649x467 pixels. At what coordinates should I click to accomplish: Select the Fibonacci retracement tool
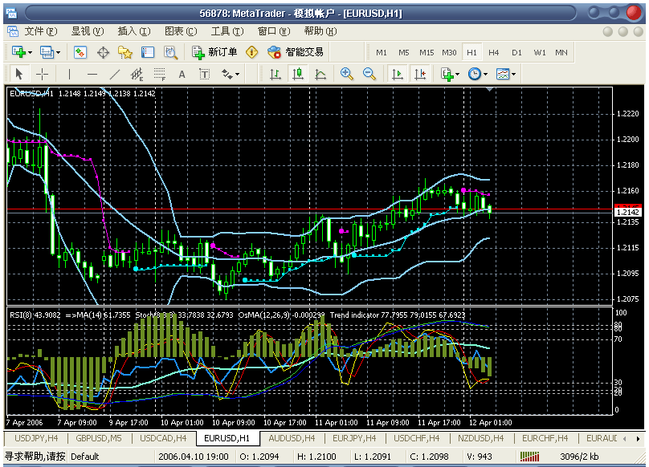tap(159, 74)
